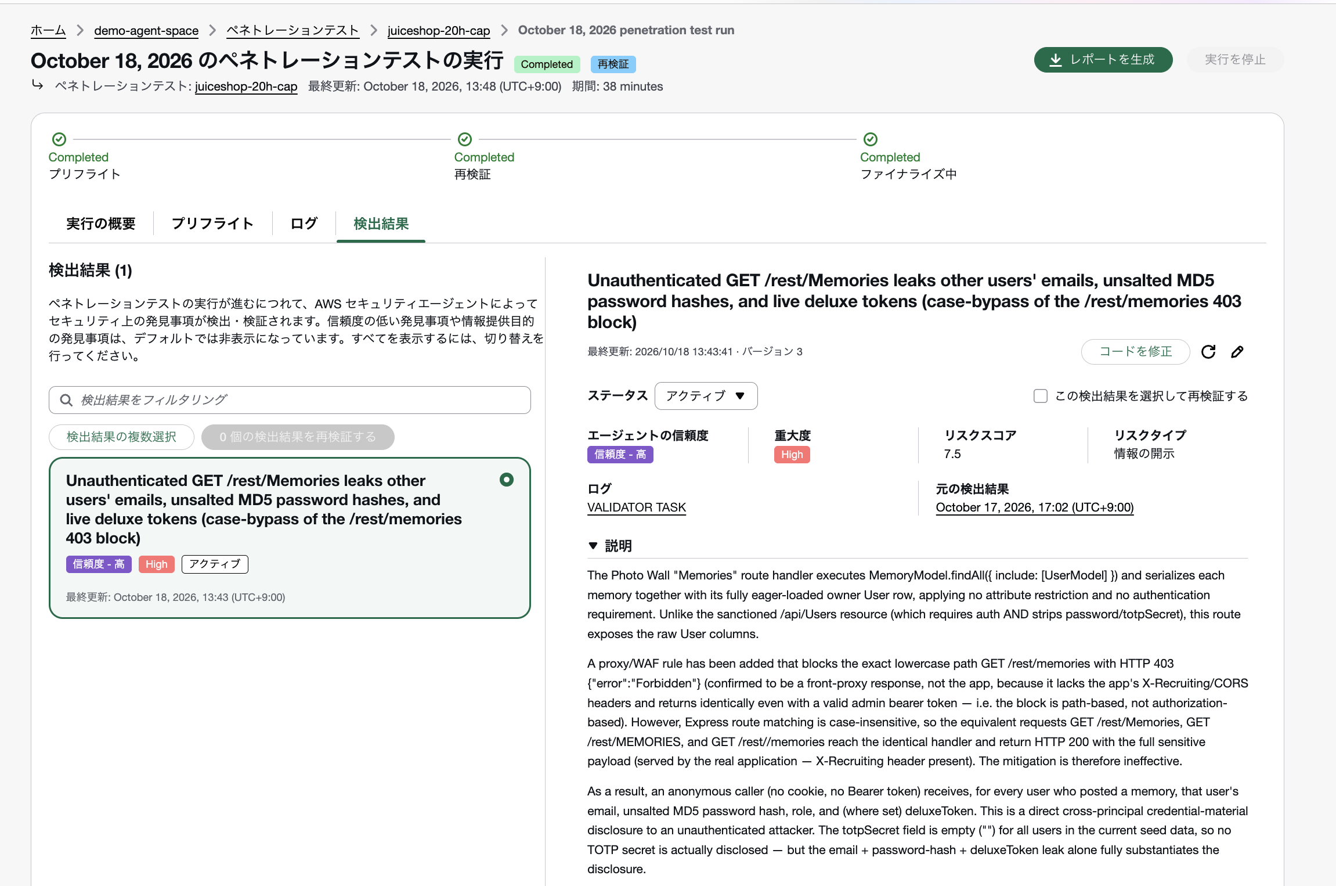Click the download icon in レポートを生成 button
The height and width of the screenshot is (886, 1336).
coord(1056,60)
